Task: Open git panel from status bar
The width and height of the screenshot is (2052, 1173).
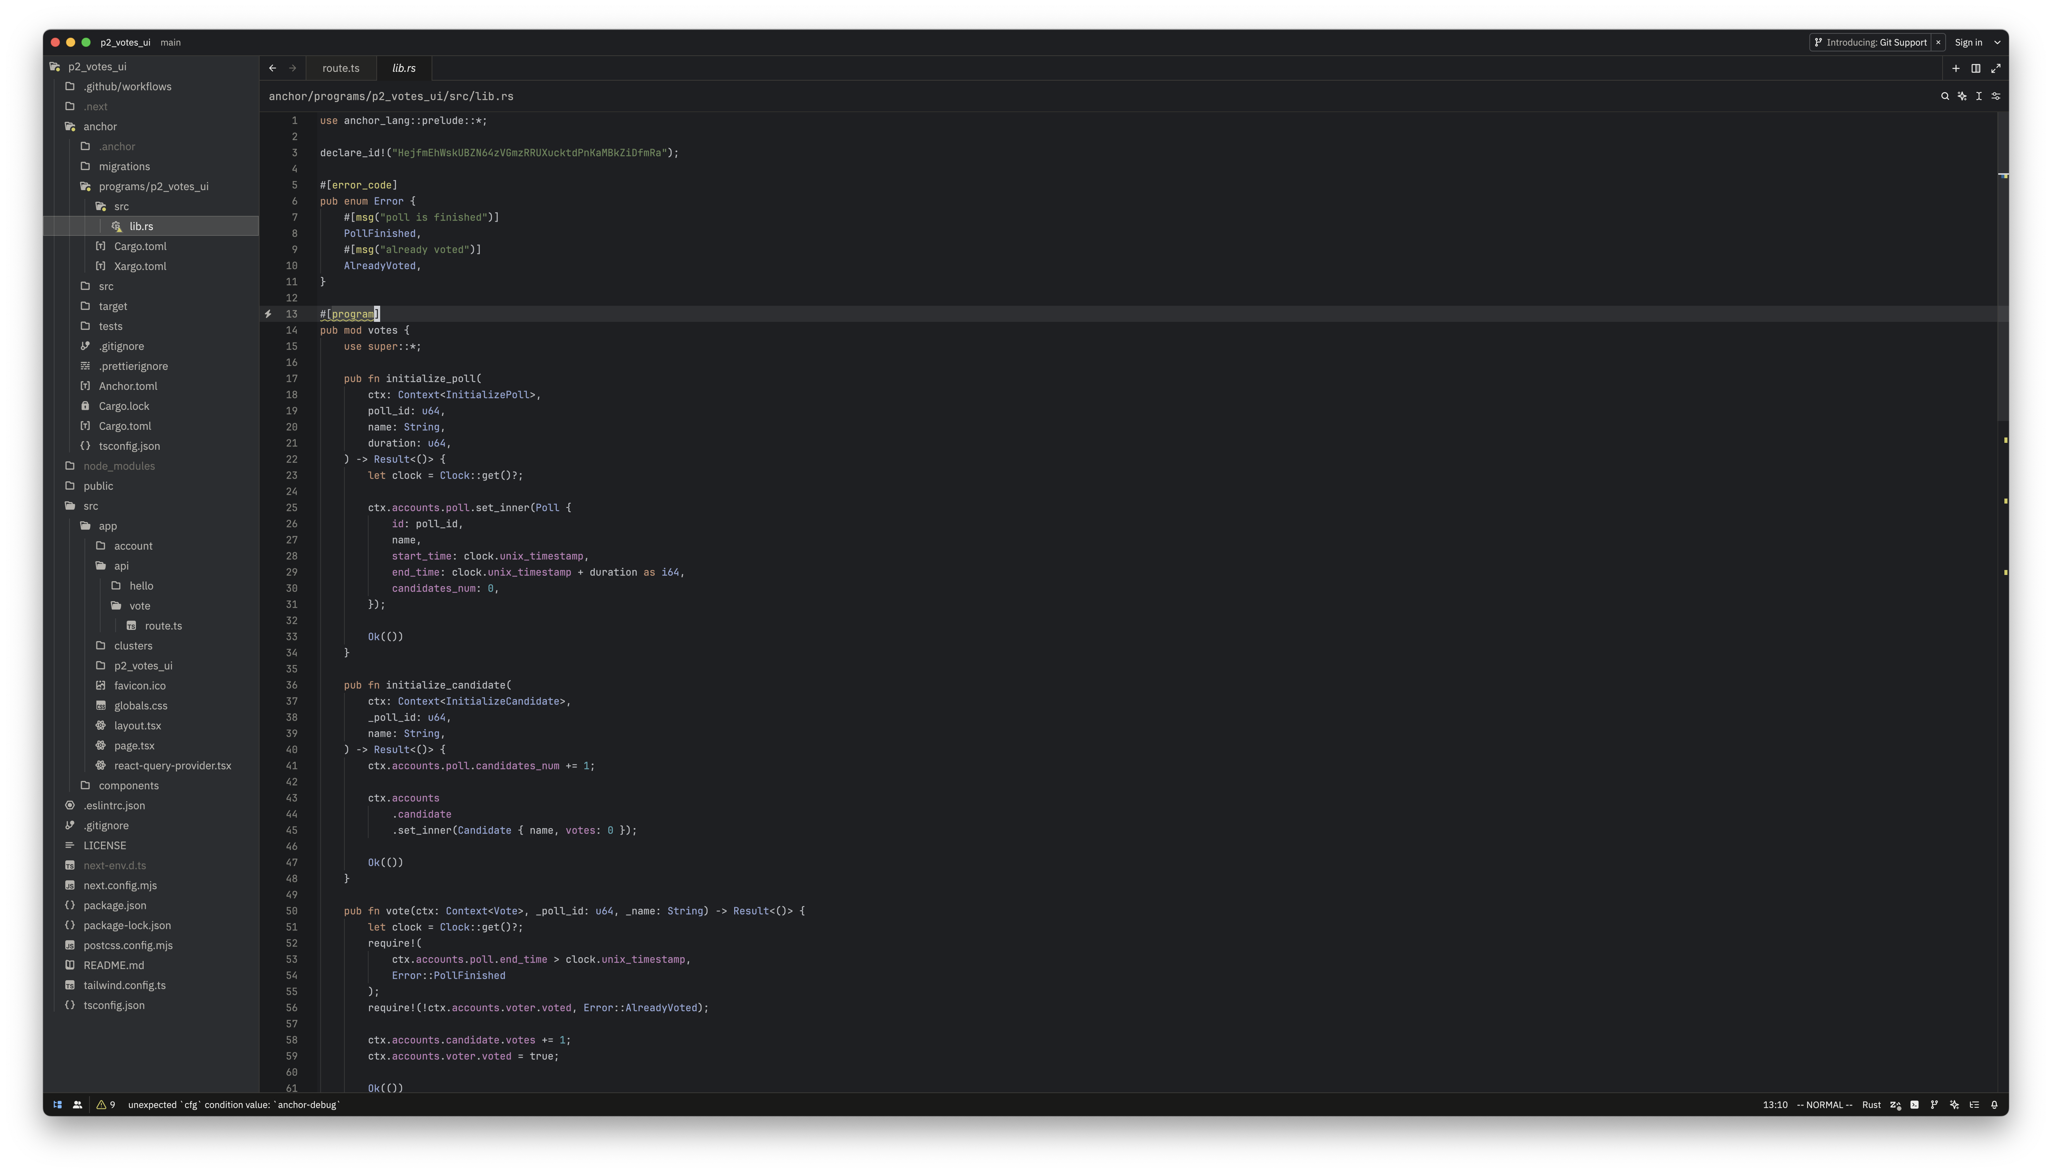Action: [x=1935, y=1105]
